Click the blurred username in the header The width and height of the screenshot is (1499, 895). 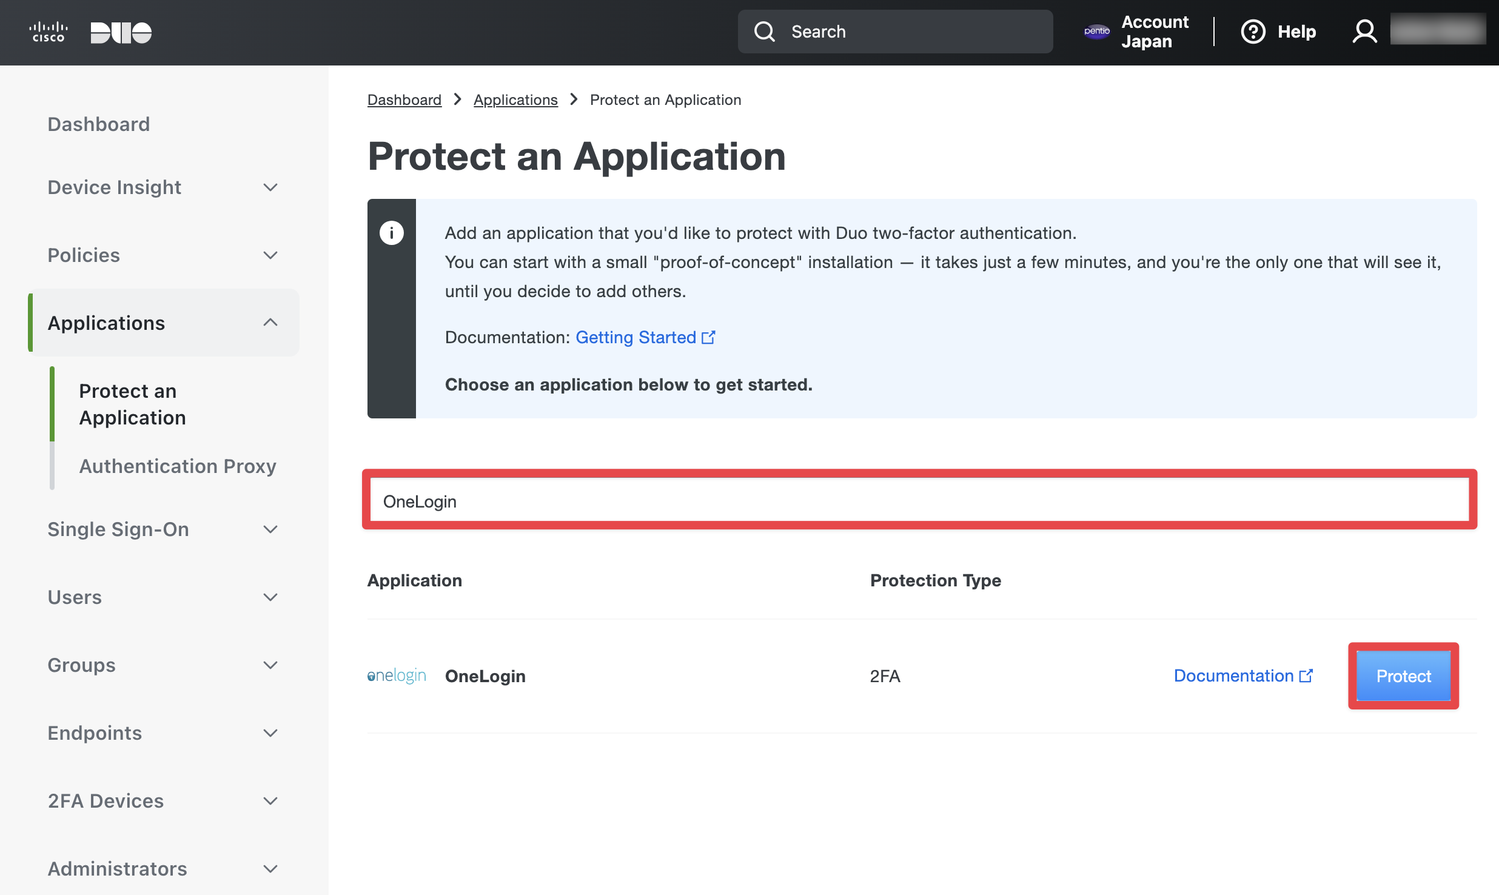pos(1438,29)
